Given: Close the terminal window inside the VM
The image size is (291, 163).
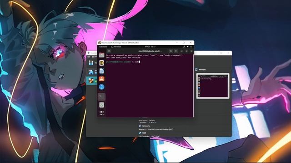Looking at the screenshot, I should [191, 51].
